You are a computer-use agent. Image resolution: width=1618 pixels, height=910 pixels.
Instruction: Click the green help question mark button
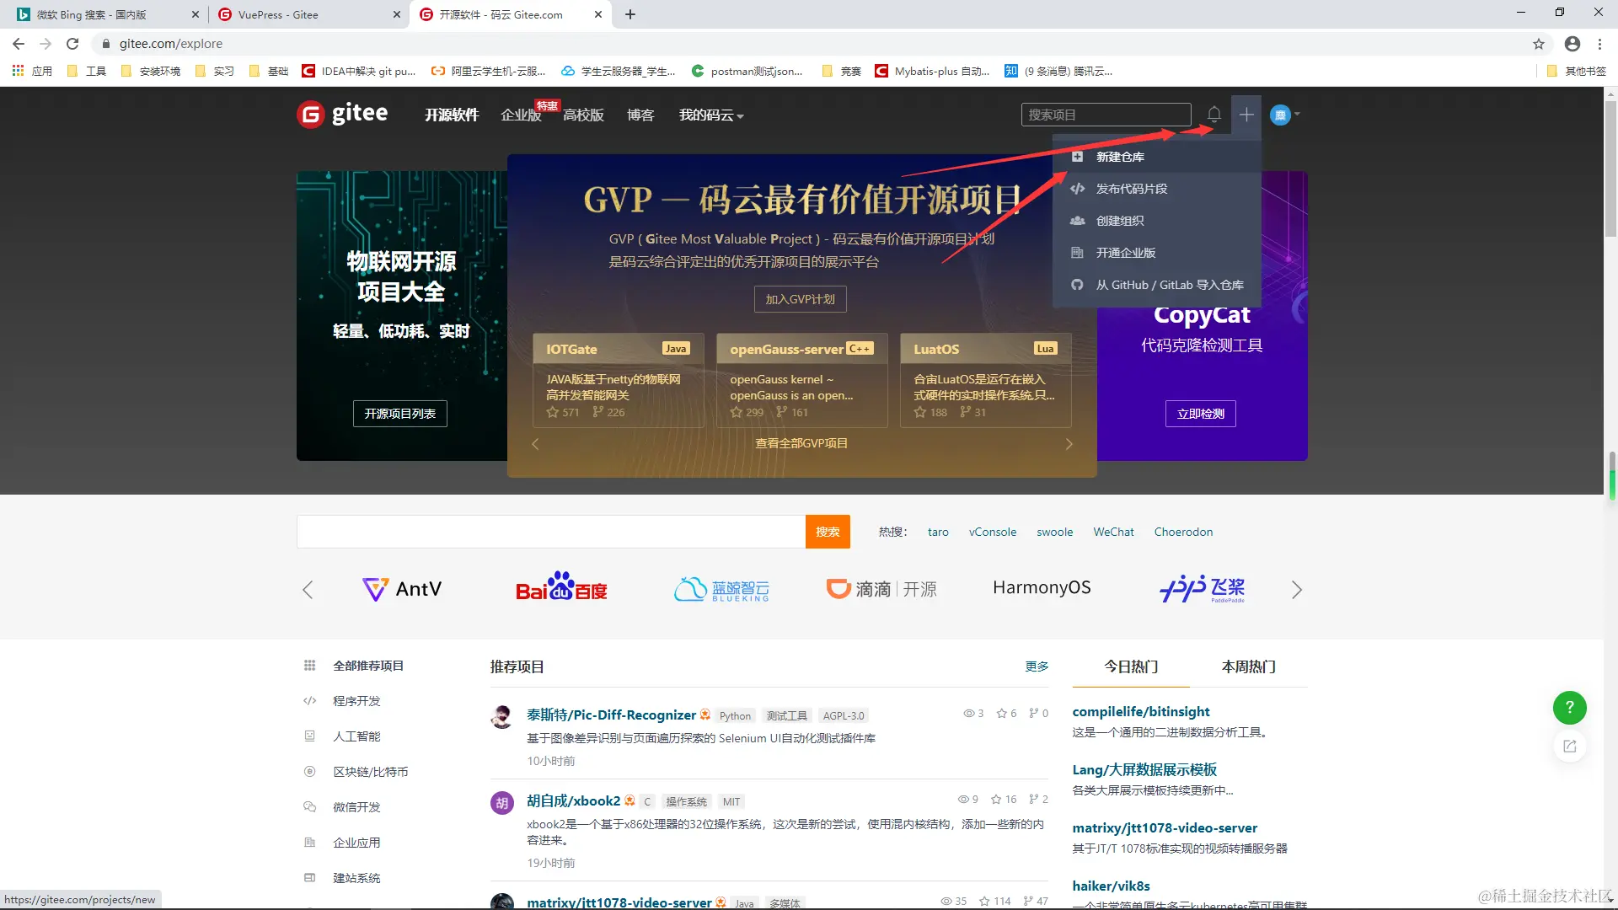click(x=1569, y=708)
